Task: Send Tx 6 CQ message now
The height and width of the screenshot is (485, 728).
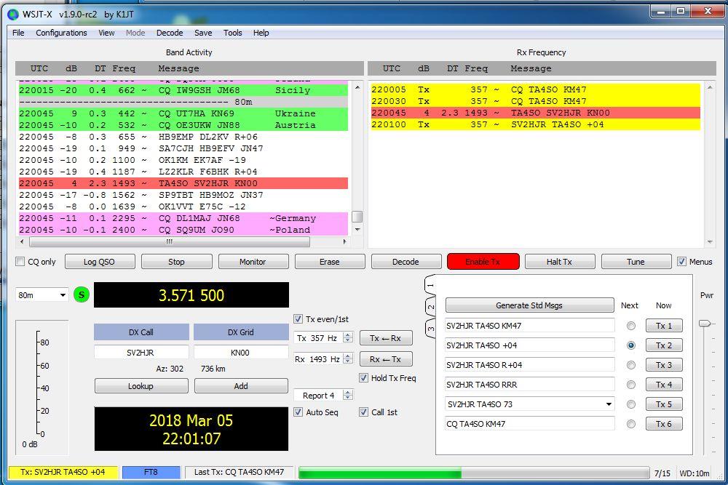Action: coord(664,424)
